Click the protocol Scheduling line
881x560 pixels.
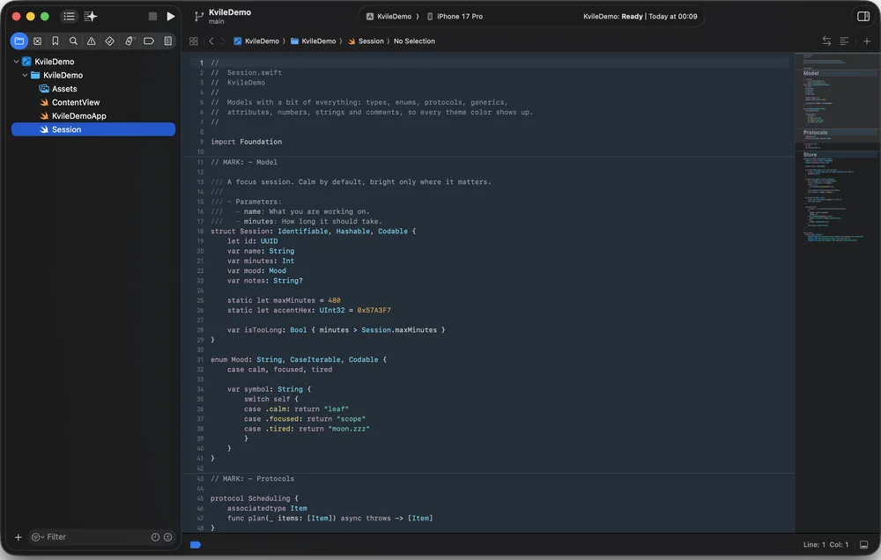click(x=255, y=498)
